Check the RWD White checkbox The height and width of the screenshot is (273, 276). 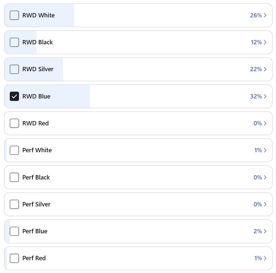coord(14,15)
